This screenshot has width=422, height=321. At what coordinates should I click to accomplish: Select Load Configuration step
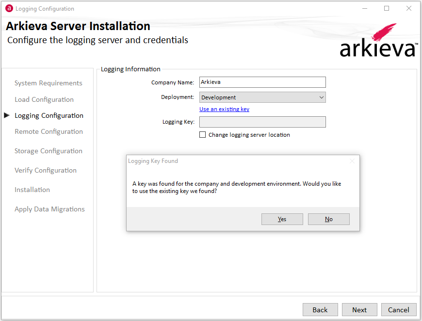[x=44, y=99]
